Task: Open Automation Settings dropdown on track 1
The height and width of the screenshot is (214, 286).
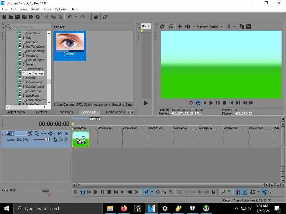Action: coord(54,133)
